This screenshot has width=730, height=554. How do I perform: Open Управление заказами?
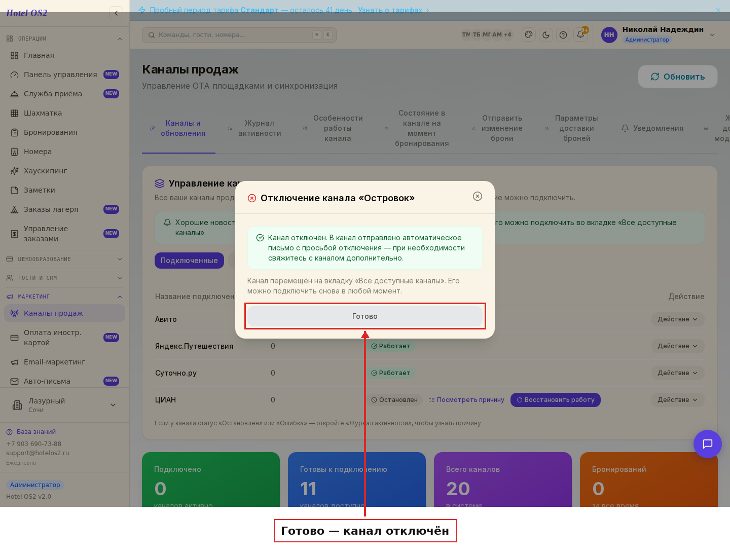tap(64, 234)
